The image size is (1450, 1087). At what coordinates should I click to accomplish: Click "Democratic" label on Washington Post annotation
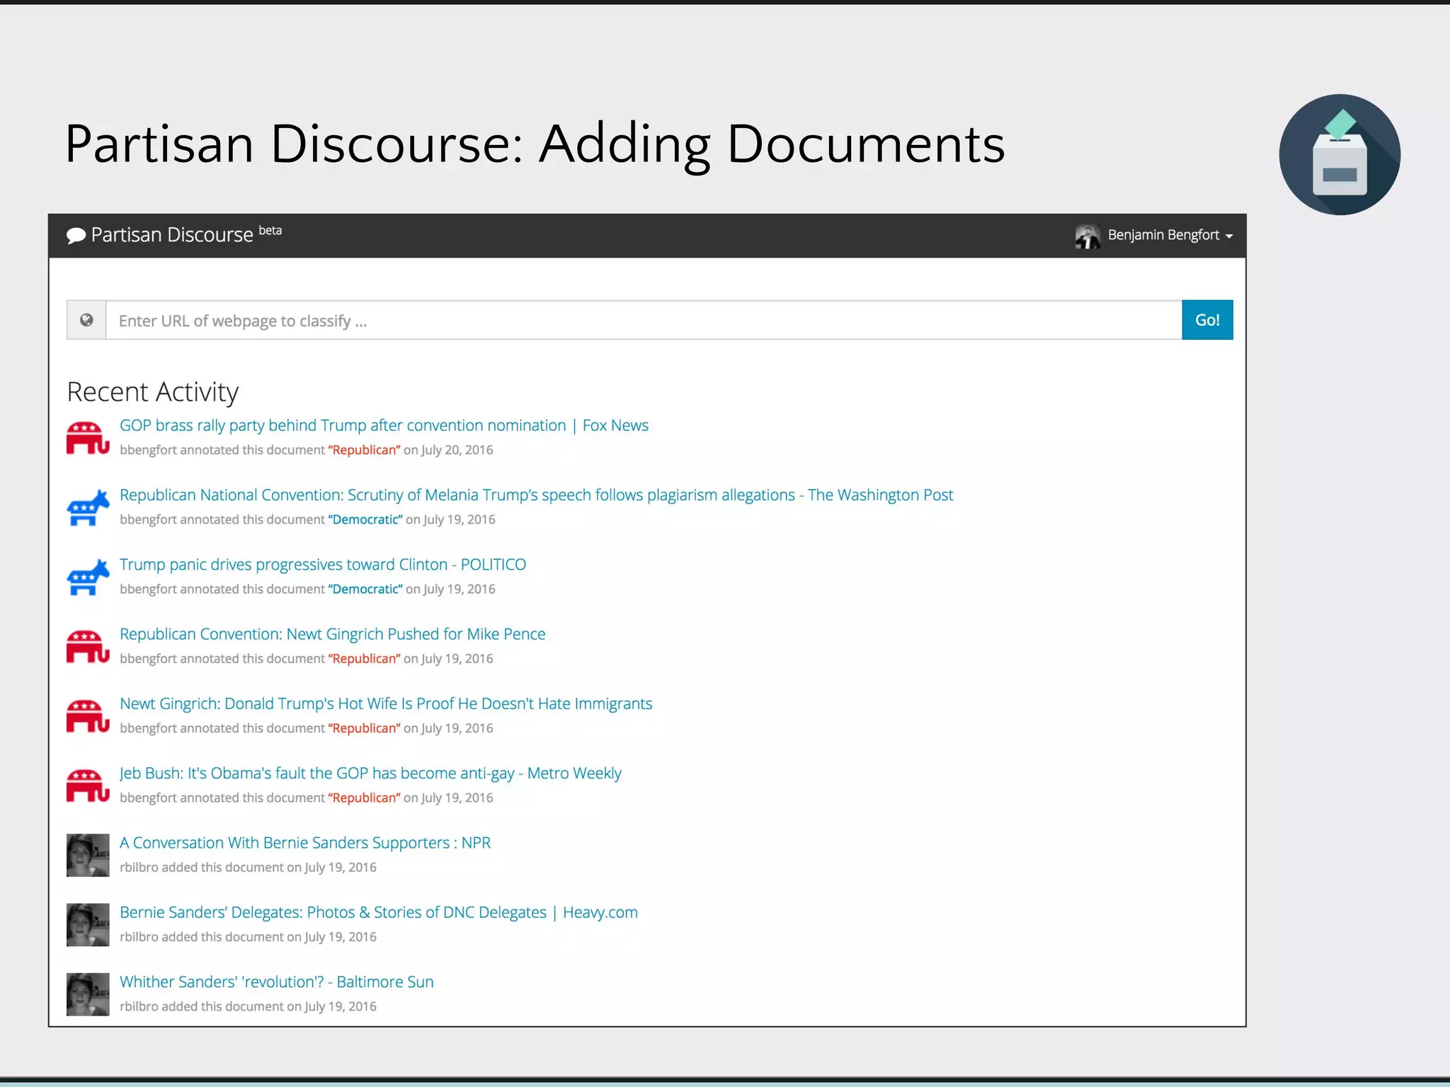coord(365,519)
